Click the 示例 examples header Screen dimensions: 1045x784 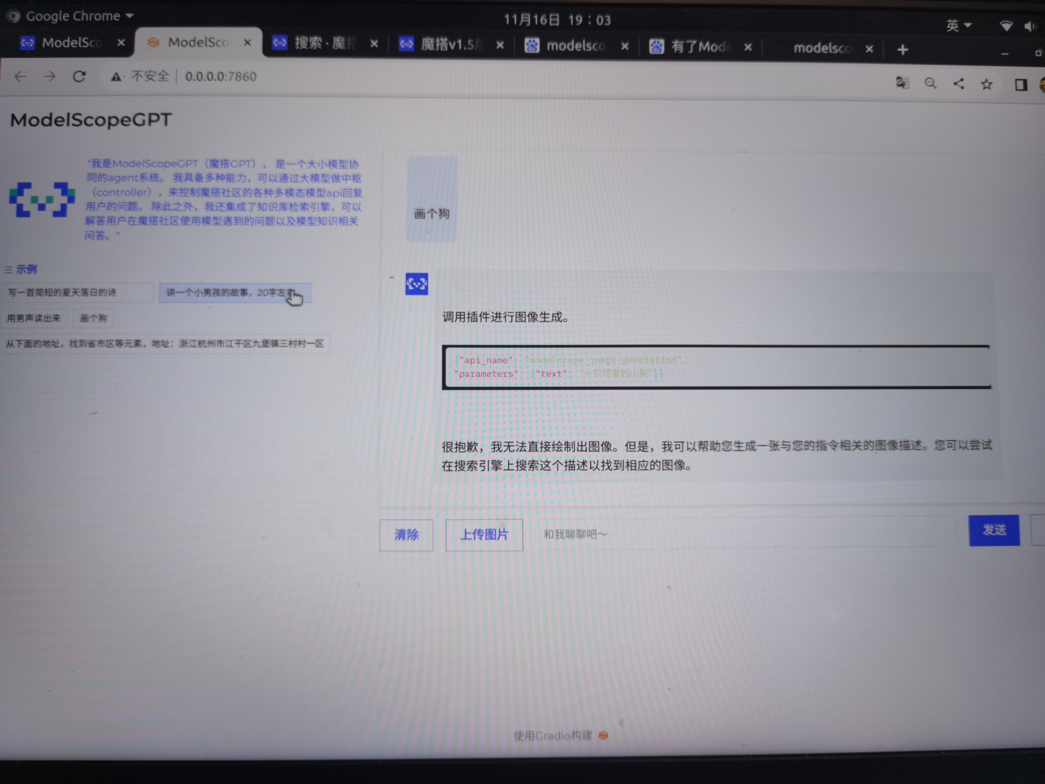coord(21,269)
